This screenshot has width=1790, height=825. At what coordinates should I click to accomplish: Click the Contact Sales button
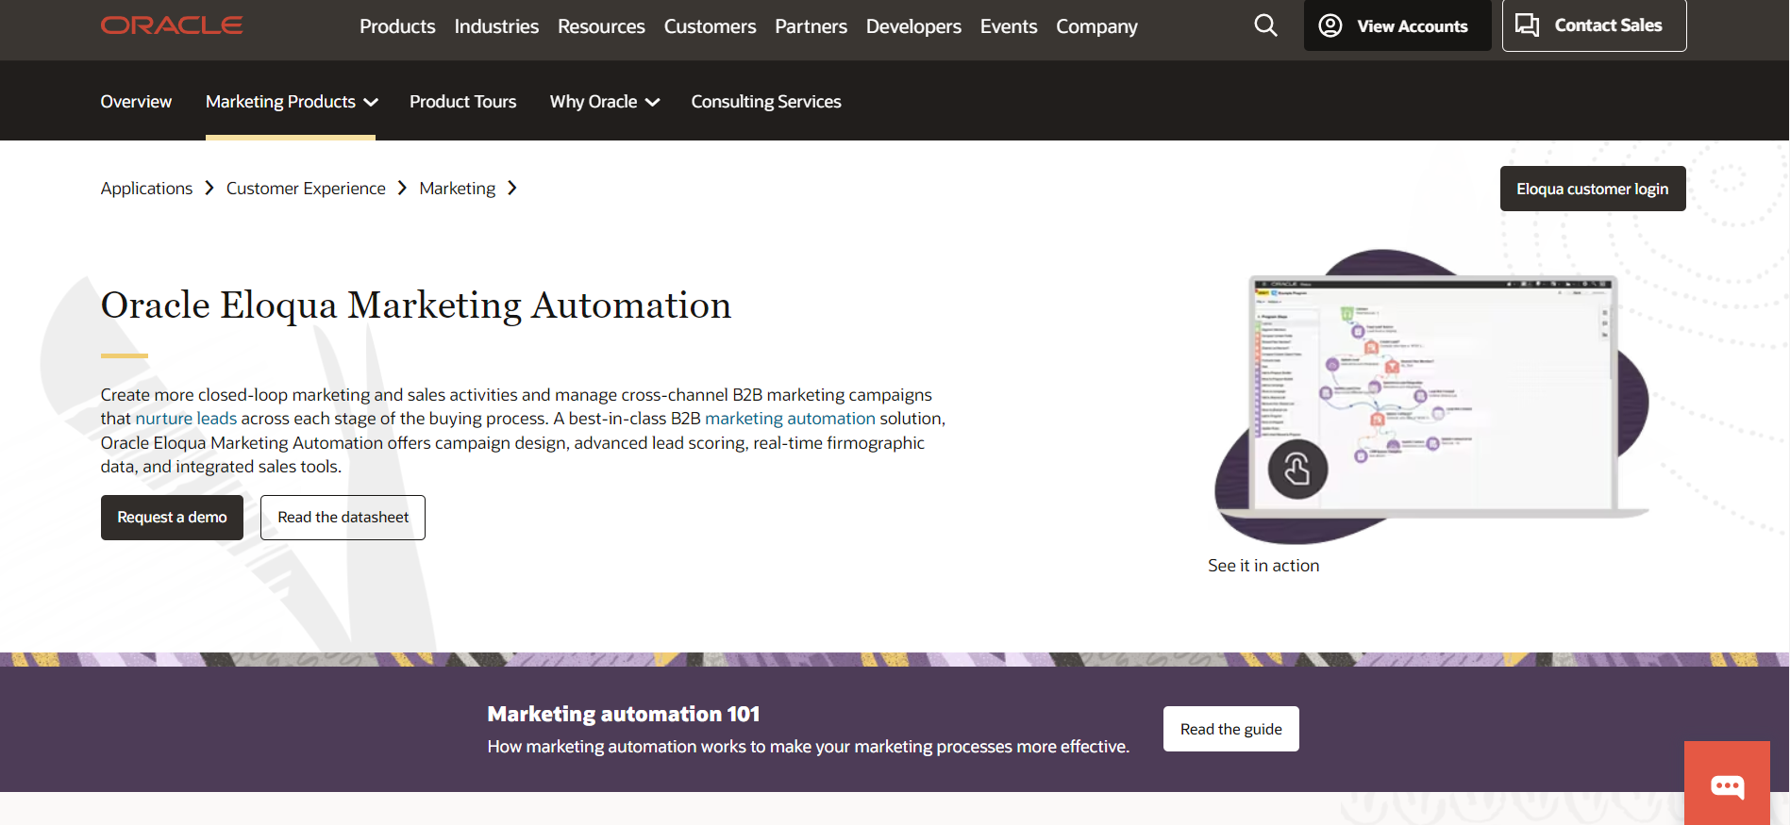coord(1594,25)
